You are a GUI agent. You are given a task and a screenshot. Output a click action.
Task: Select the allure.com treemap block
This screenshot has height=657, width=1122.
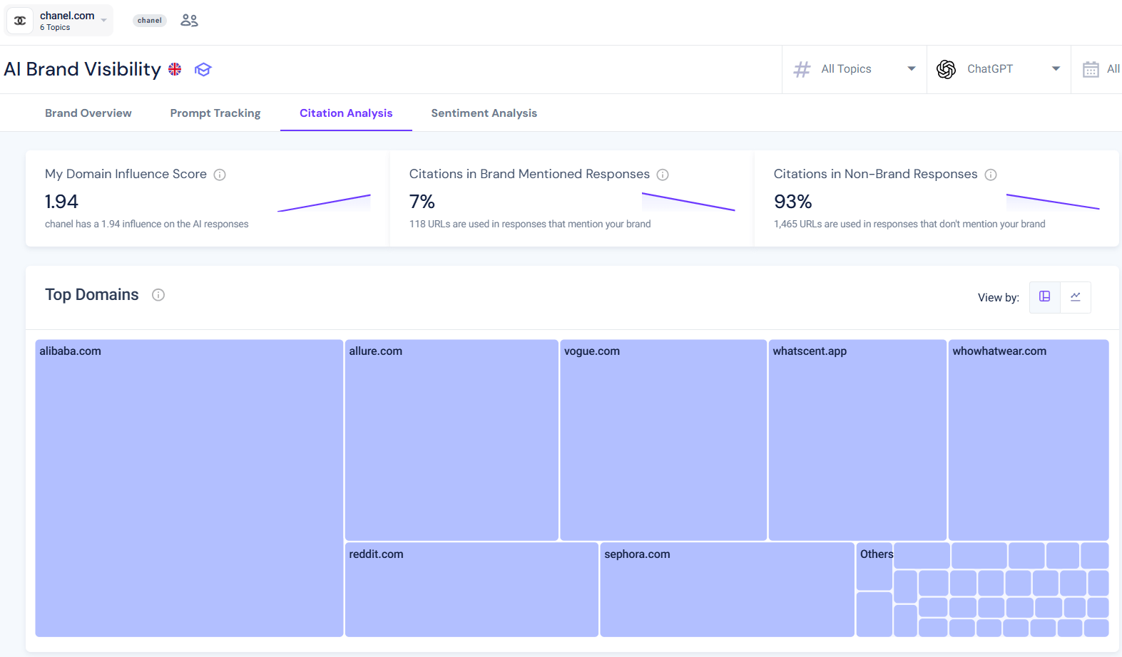tap(452, 440)
